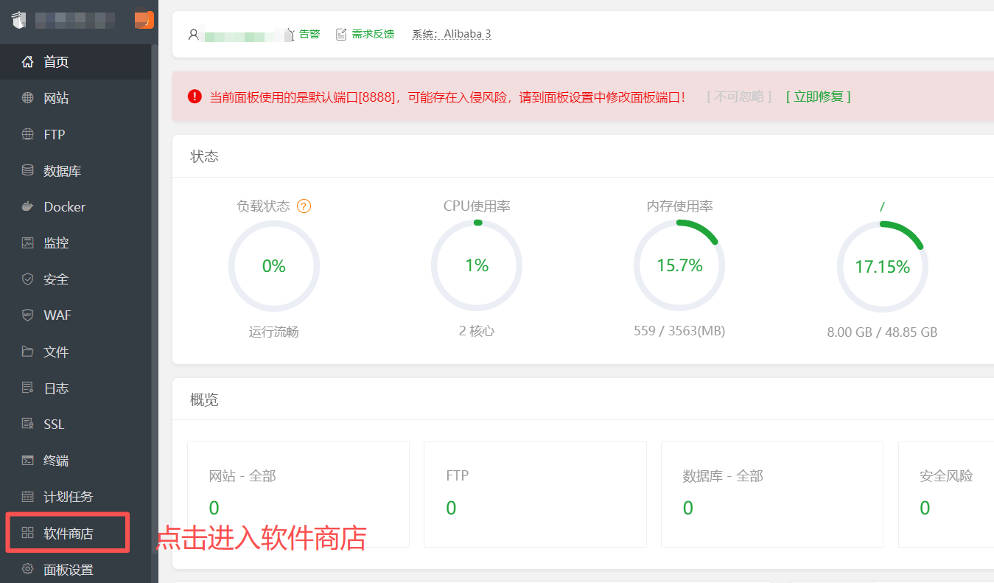Viewport: 994px width, 583px height.
Task: Open the 安全风险 overview card
Action: click(946, 495)
